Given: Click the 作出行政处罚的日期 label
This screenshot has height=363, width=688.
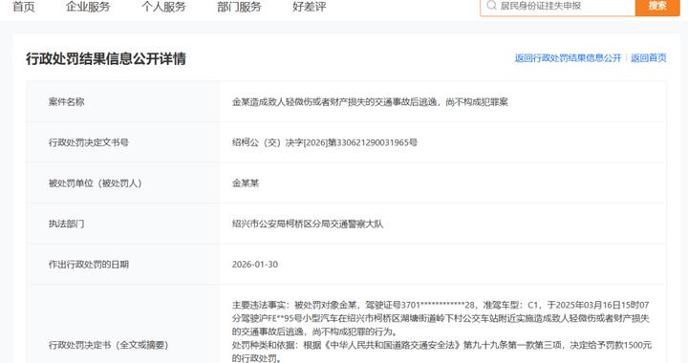Looking at the screenshot, I should (88, 265).
